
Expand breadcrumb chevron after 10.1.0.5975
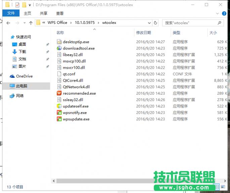(98, 23)
